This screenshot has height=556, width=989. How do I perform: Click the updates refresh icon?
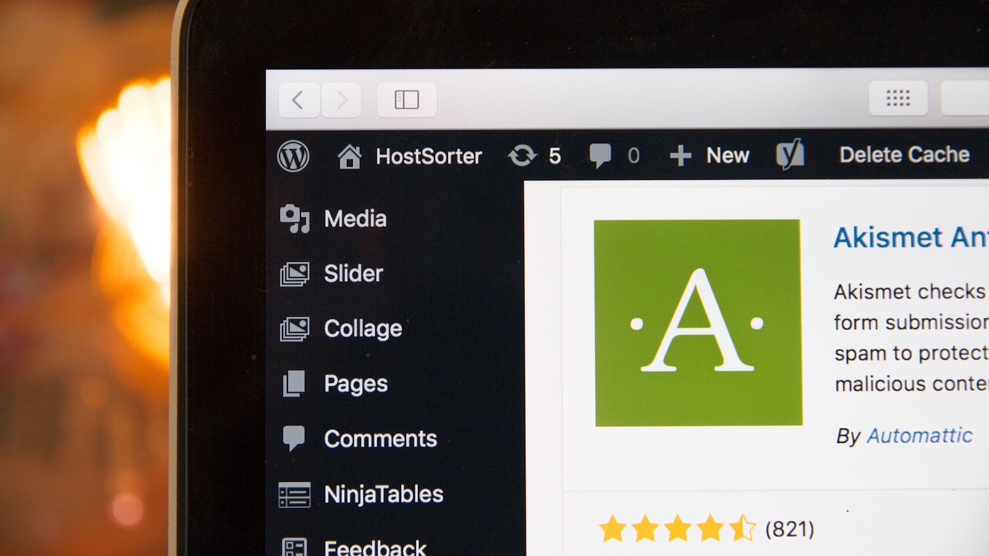[x=522, y=156]
